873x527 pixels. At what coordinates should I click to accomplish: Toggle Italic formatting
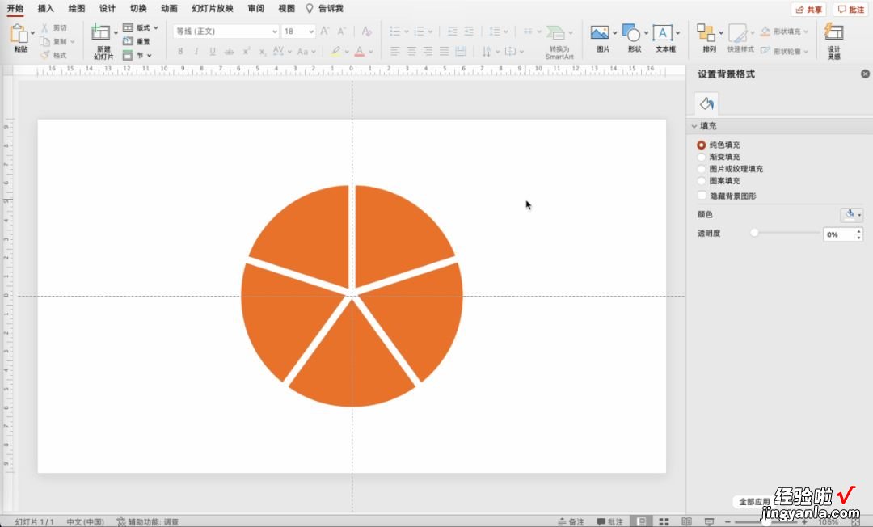(196, 51)
